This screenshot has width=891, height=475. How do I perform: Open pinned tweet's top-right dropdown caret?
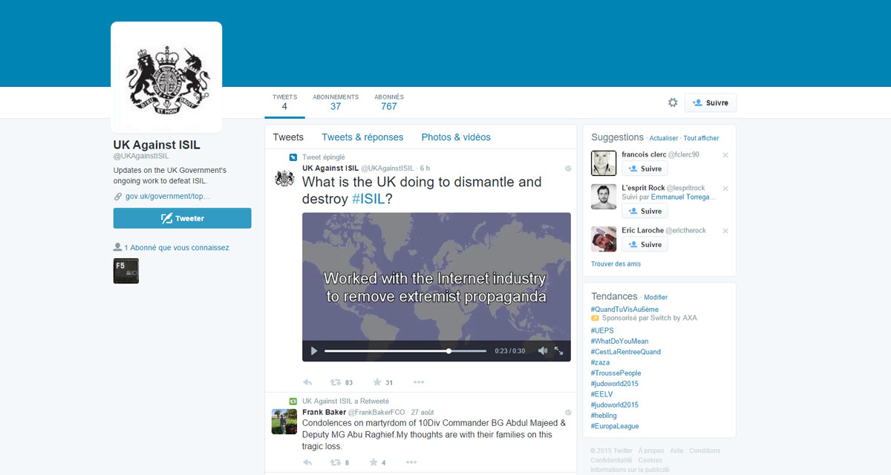click(568, 168)
